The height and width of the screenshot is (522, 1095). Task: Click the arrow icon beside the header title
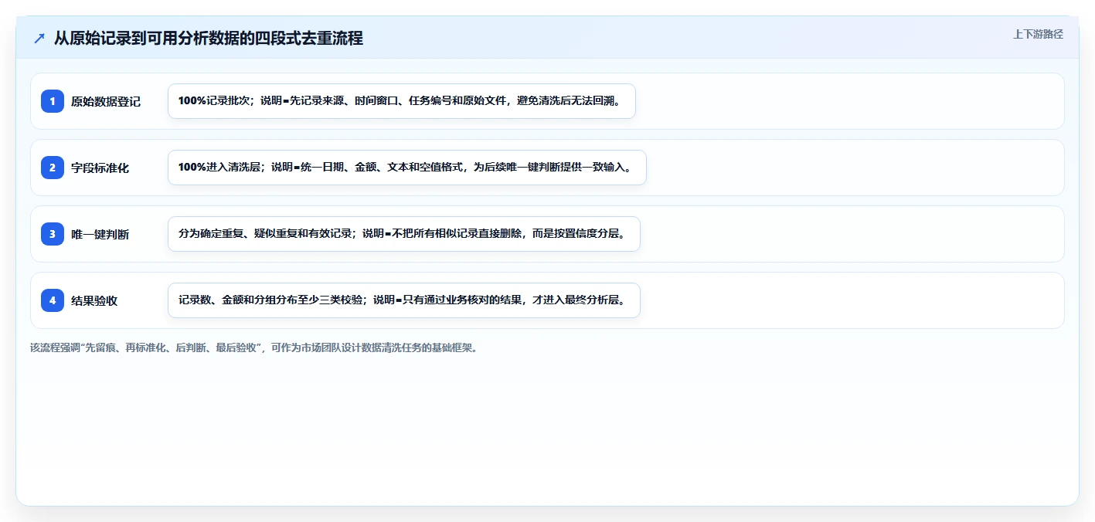tap(39, 38)
